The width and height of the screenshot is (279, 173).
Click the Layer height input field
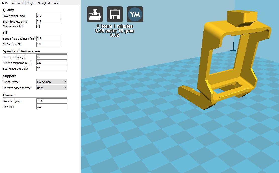(x=49, y=16)
